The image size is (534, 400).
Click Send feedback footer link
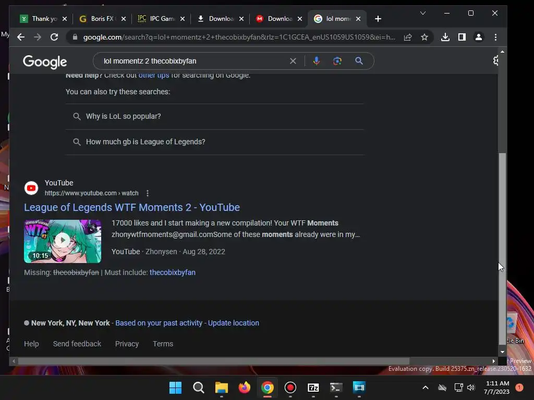pos(77,344)
